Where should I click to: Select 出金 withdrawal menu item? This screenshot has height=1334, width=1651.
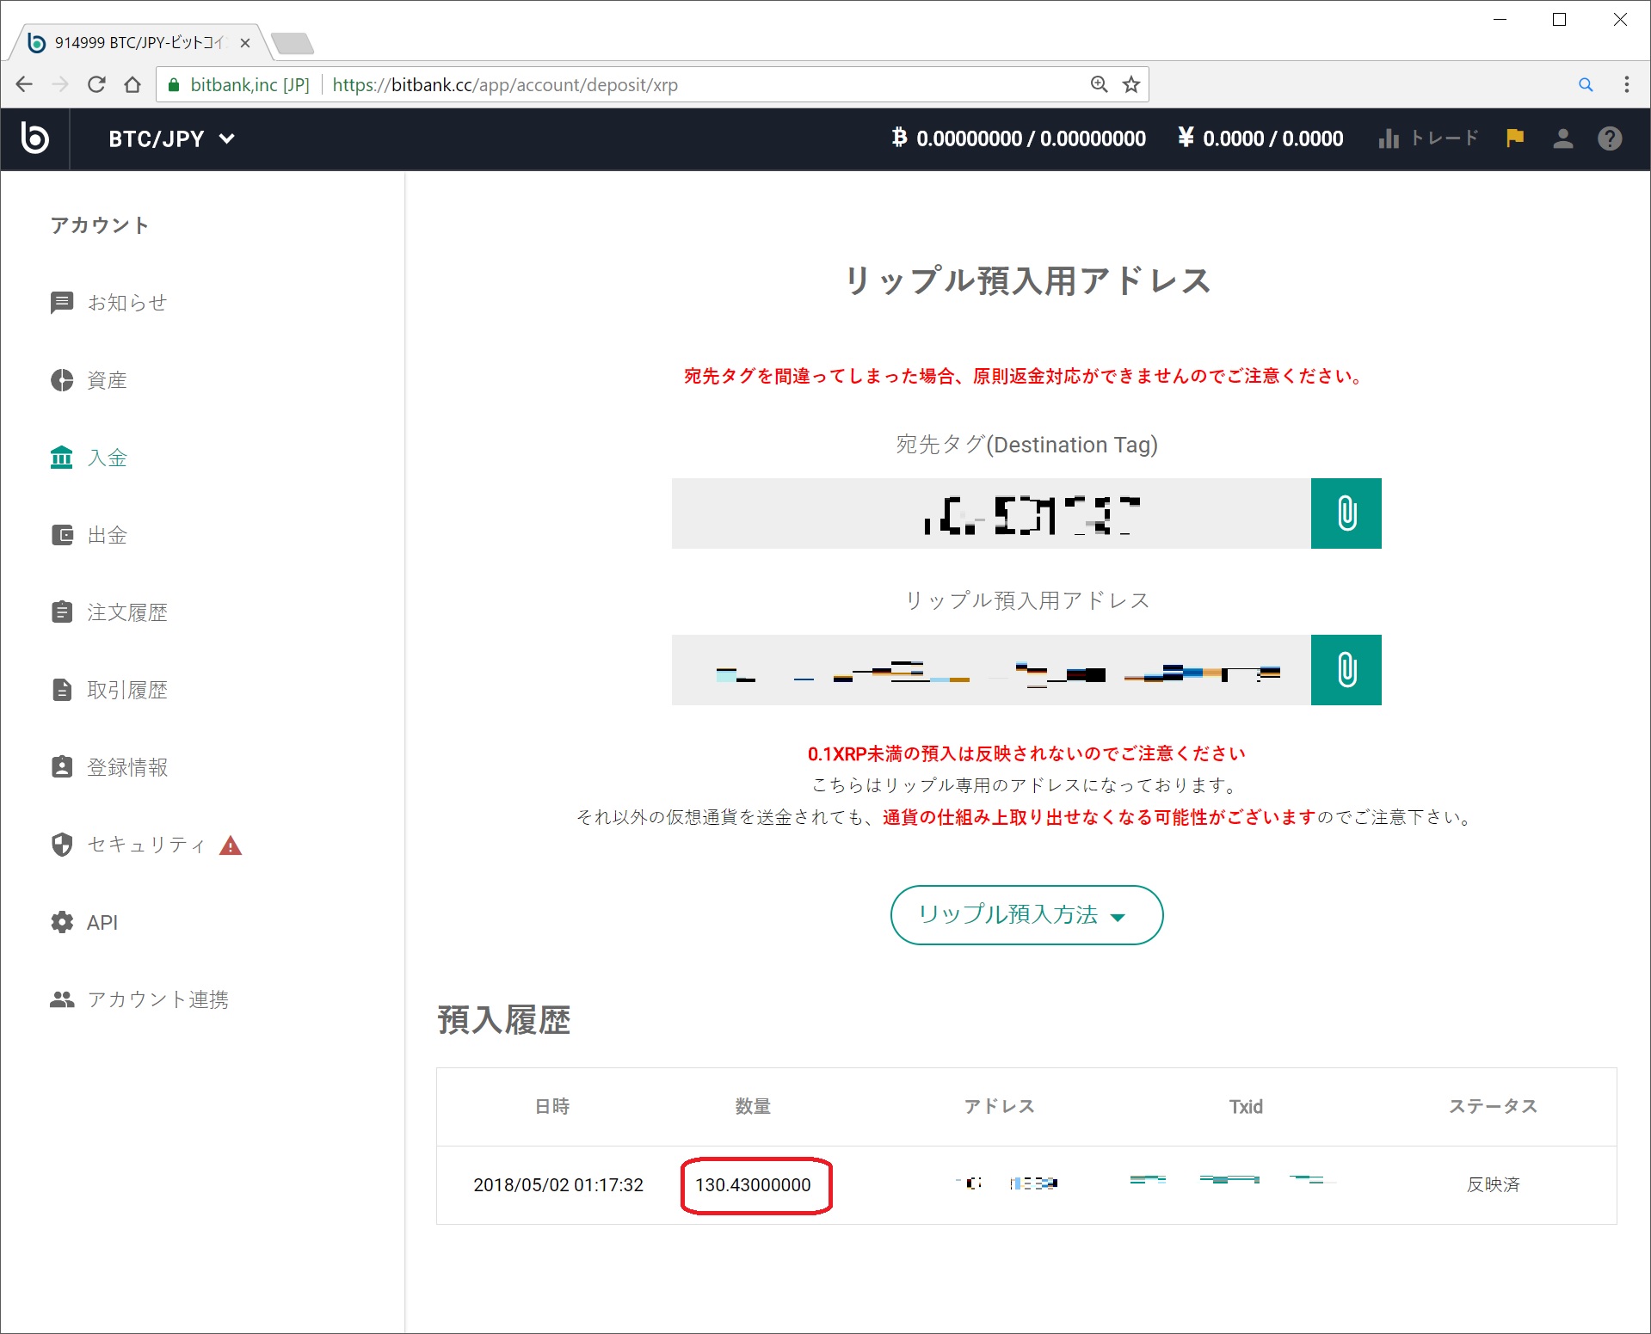coord(107,535)
